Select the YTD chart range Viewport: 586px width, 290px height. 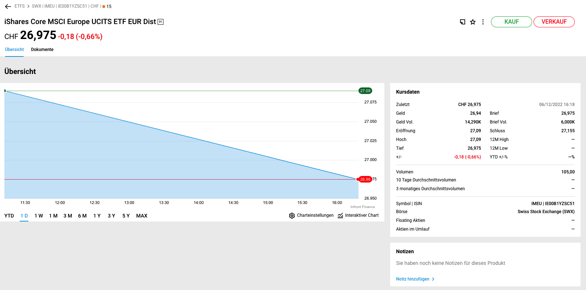[9, 216]
